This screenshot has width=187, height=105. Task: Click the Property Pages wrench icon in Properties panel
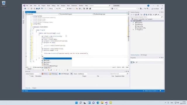pyautogui.click(x=137, y=62)
